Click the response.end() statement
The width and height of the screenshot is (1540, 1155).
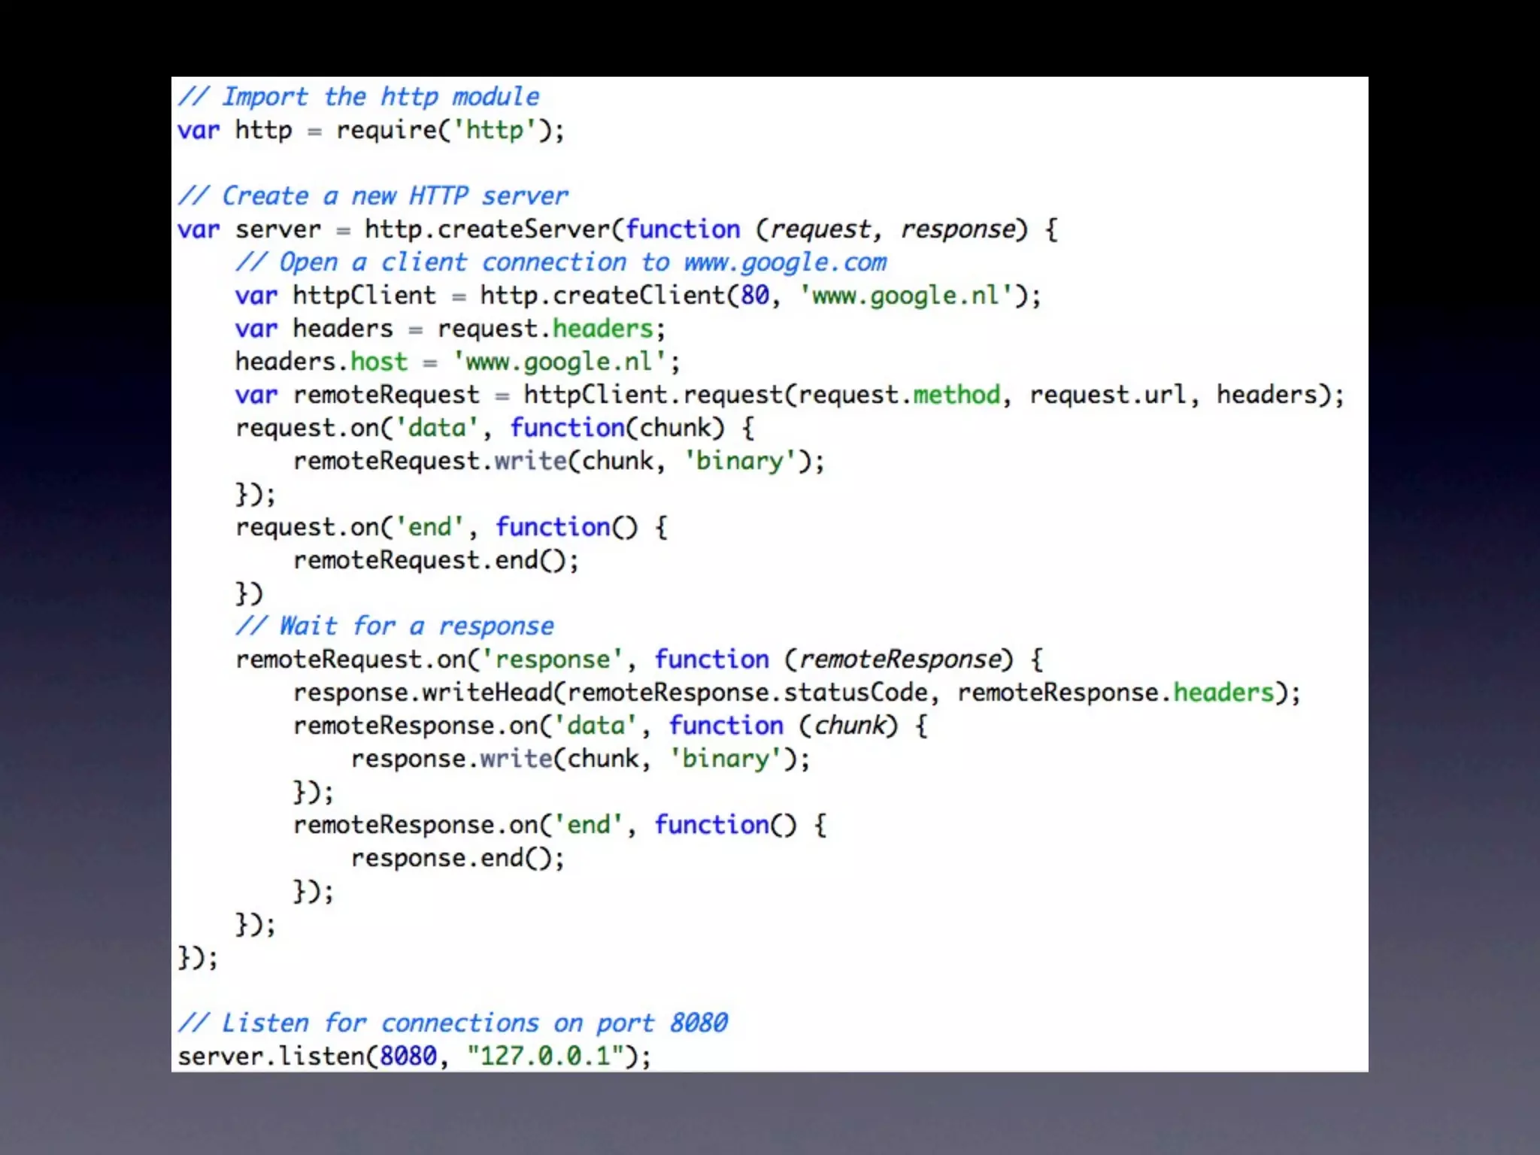(457, 858)
